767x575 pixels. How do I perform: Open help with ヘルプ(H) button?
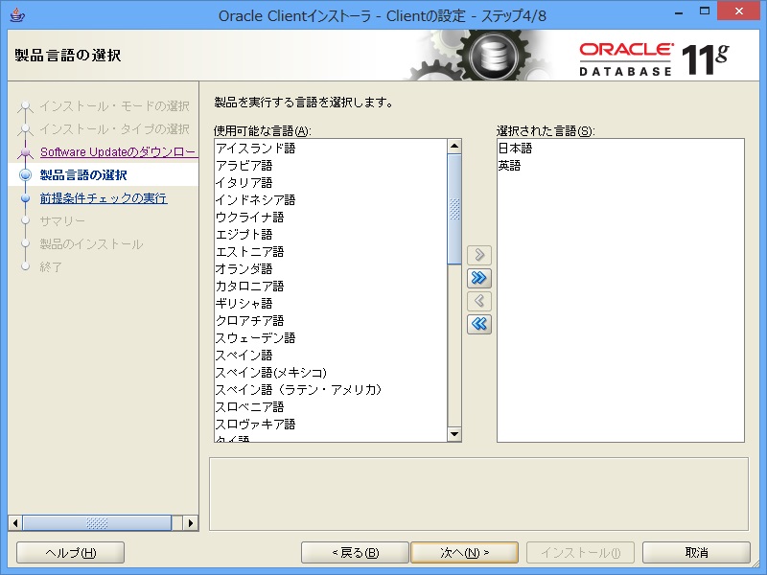pyautogui.click(x=71, y=553)
